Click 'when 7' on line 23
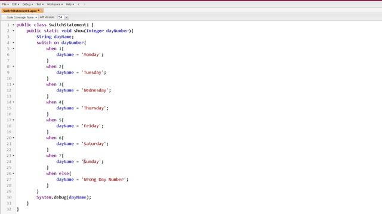 coord(54,156)
